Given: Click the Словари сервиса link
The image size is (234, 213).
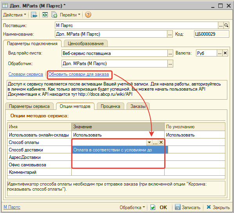Looking at the screenshot, I should tap(25, 74).
